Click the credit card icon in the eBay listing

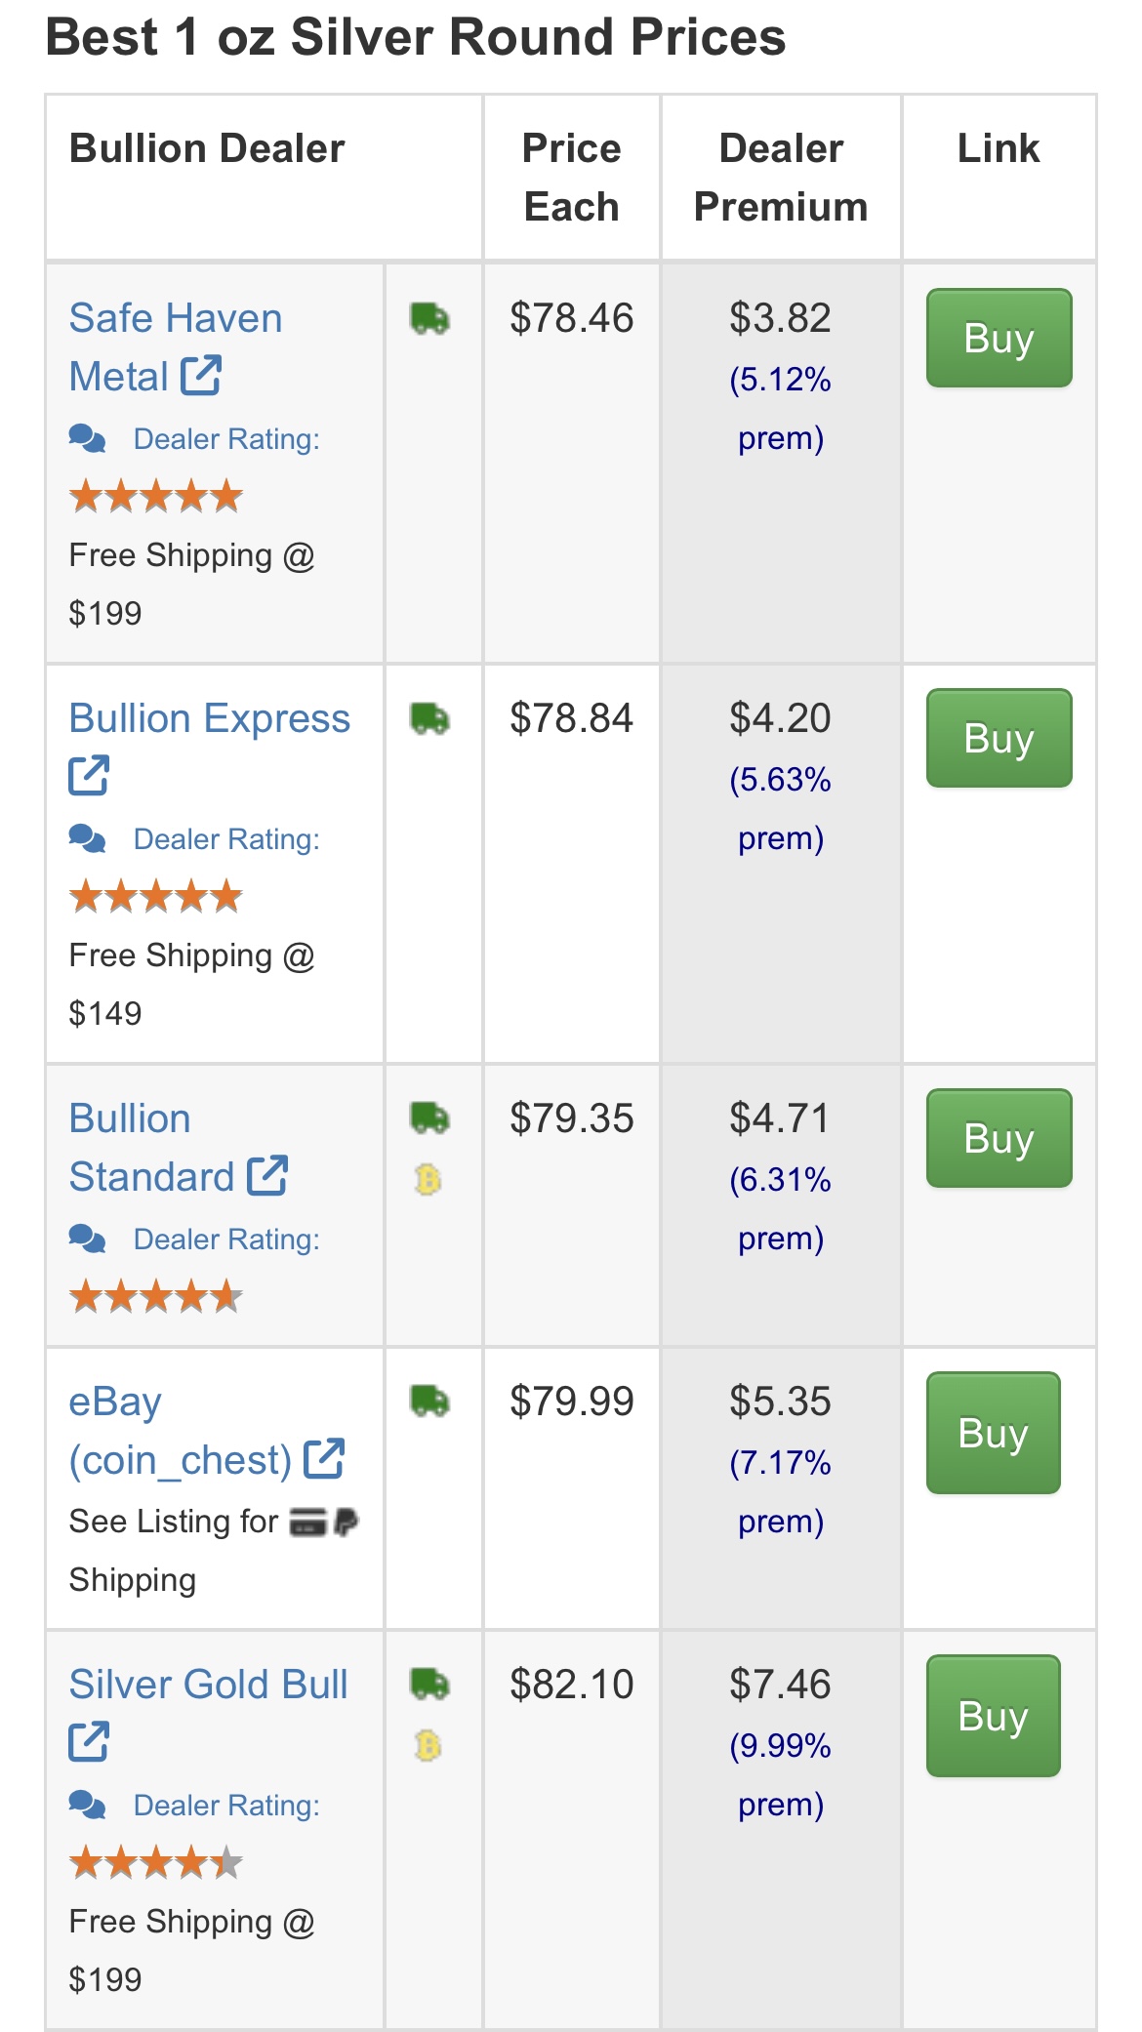(x=307, y=1522)
